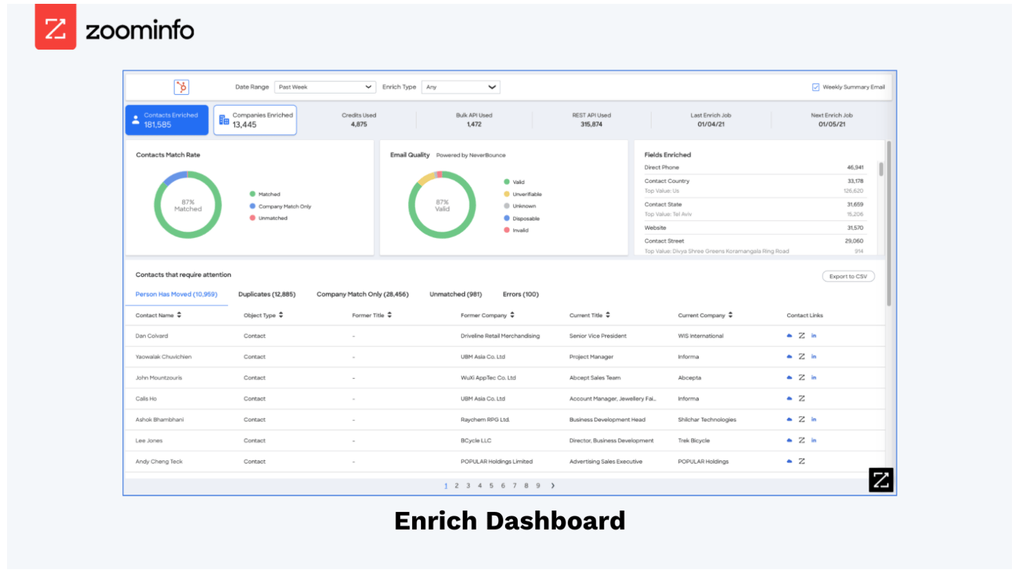Click cloud CRM icon for John Mountzouris

(x=790, y=378)
